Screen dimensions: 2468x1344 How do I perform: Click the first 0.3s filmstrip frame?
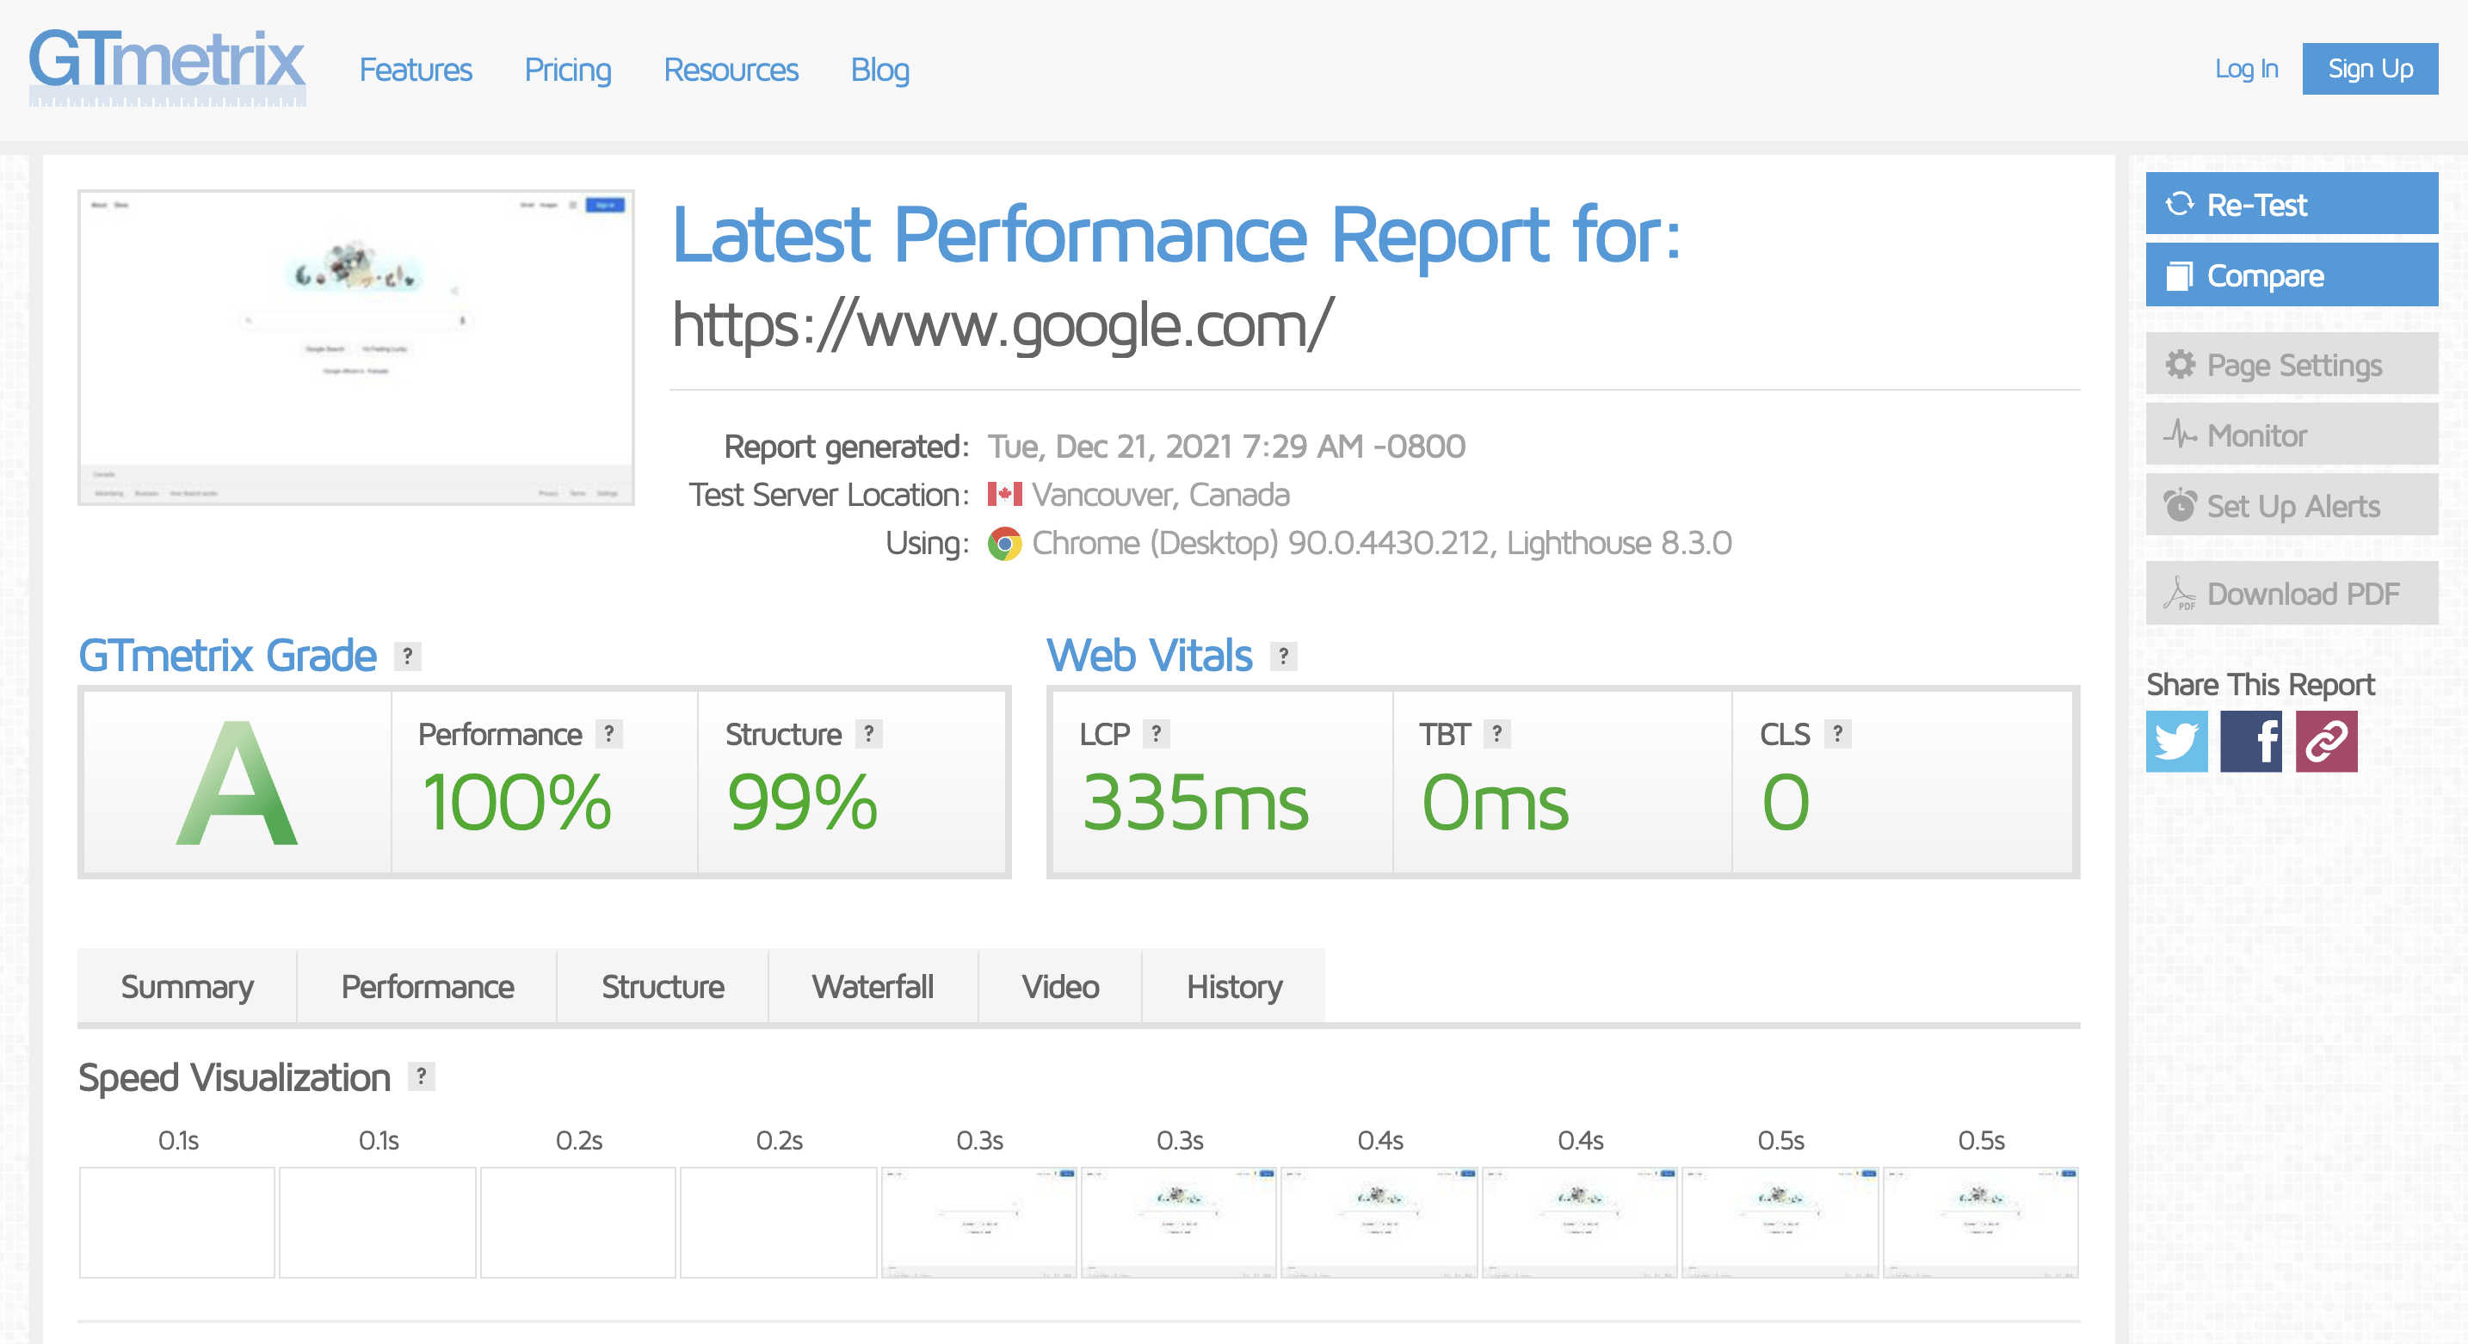click(979, 1223)
